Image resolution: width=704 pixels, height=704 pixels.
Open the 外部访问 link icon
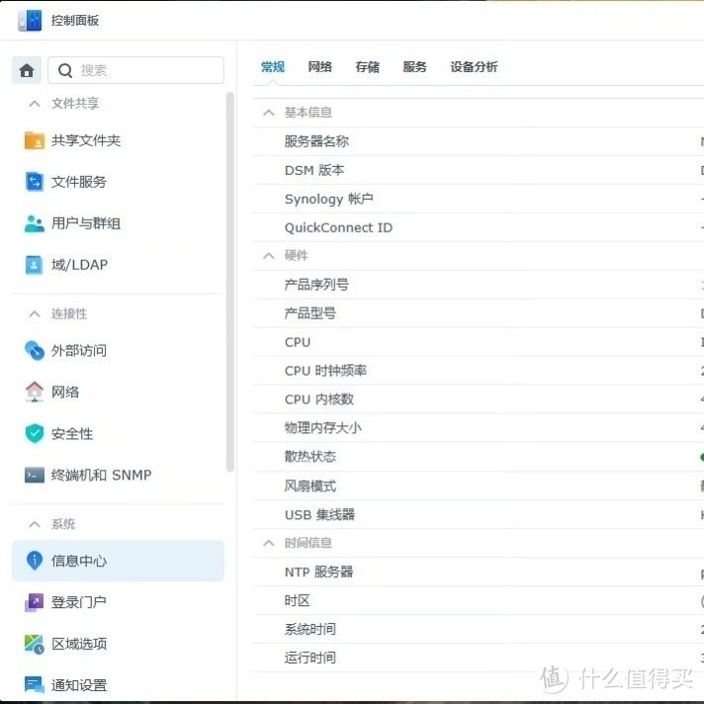click(35, 351)
